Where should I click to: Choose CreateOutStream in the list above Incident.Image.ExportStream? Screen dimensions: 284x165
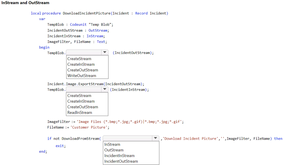pyautogui.click(x=82, y=70)
